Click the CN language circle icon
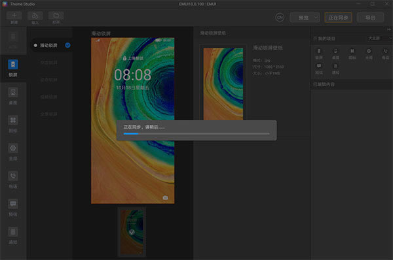Image resolution: width=393 pixels, height=260 pixels. 280,18
